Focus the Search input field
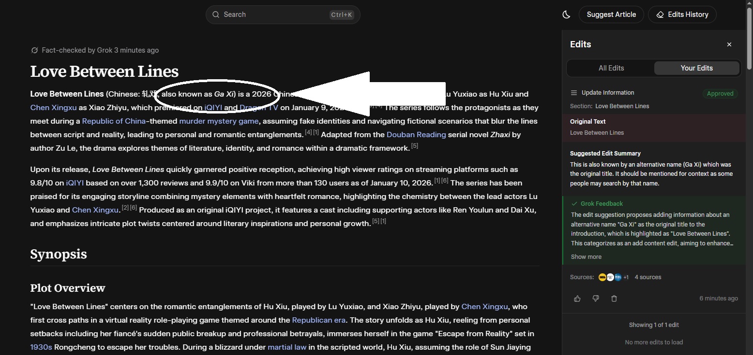This screenshot has width=753, height=355. tap(283, 14)
